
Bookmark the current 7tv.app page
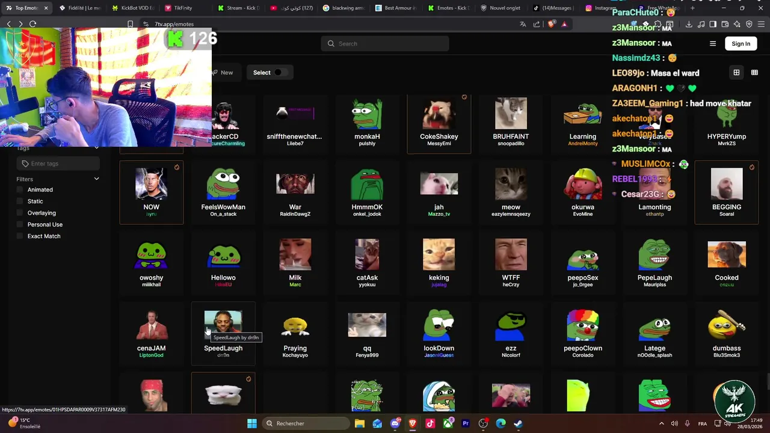(130, 24)
